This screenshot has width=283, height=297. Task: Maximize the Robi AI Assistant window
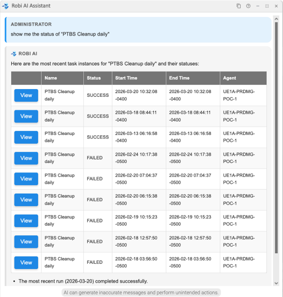(x=267, y=6)
